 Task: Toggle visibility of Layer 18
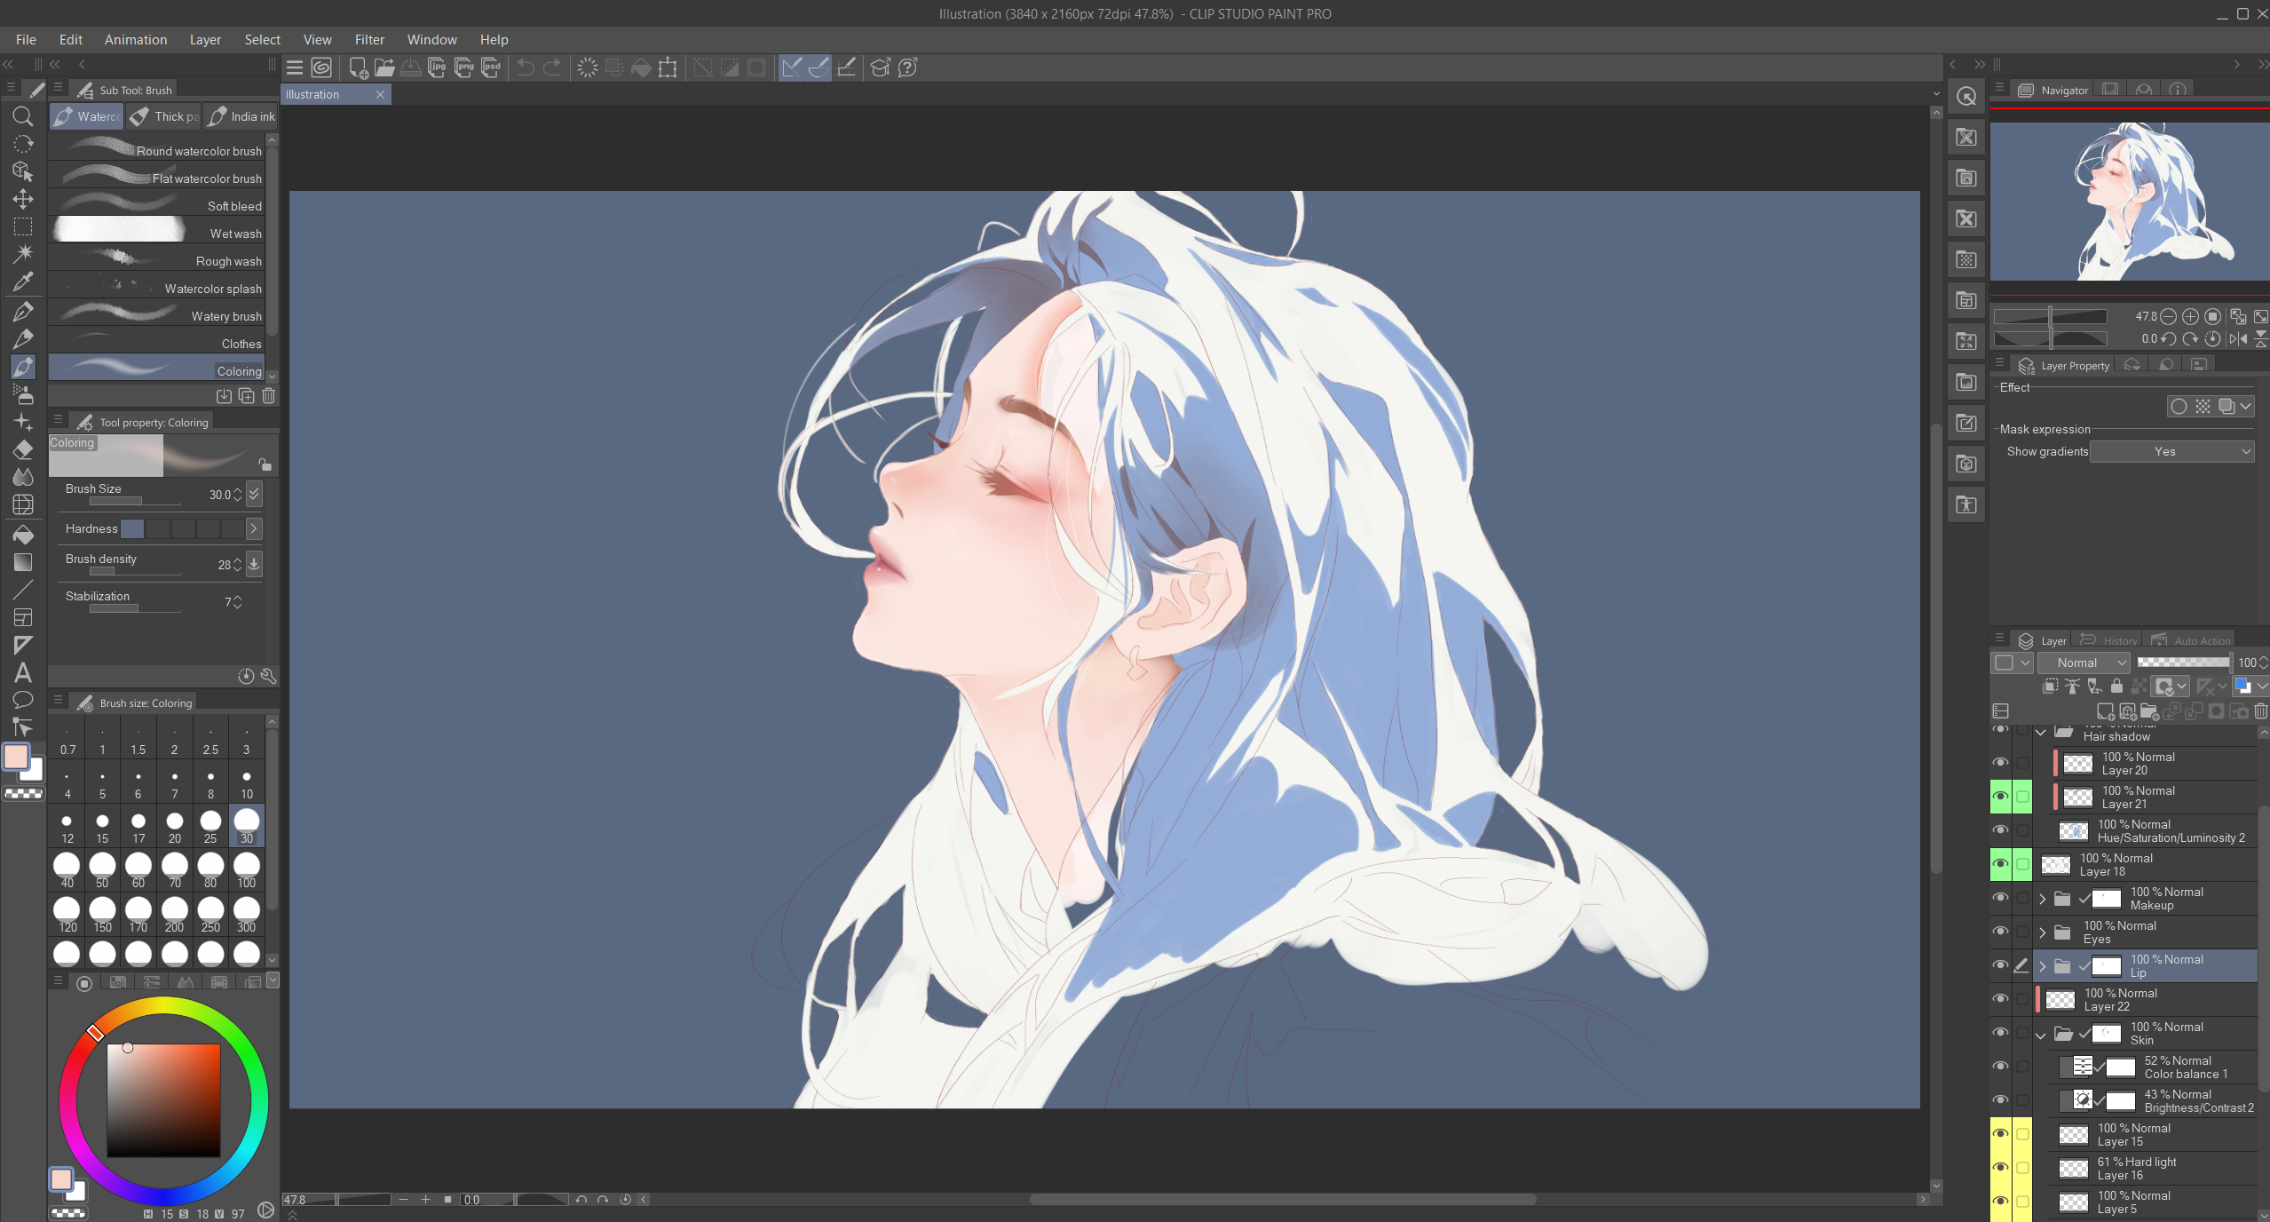coord(2000,864)
